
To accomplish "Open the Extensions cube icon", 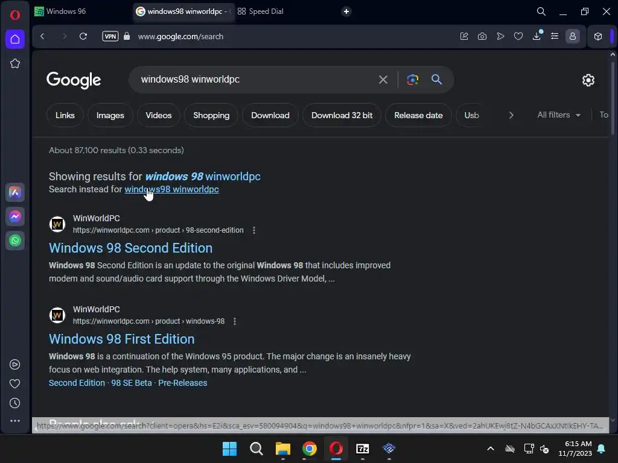I will [x=598, y=36].
